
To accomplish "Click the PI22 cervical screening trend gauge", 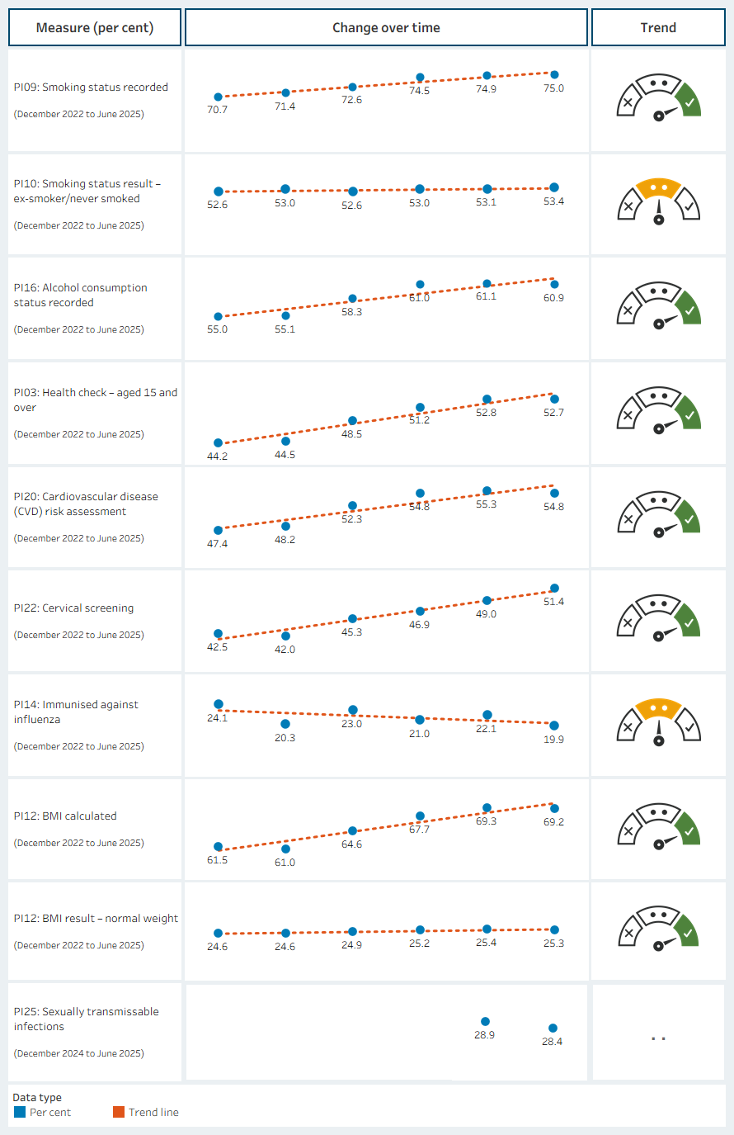I will click(658, 619).
